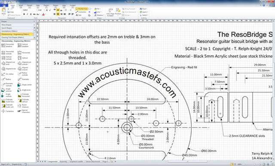Add the Horizontal baseline dimension shape
The width and height of the screenshot is (275, 166).
click(8, 45)
